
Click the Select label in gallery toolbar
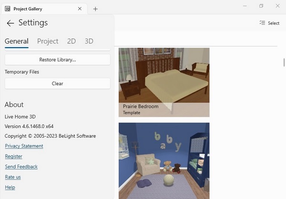tap(274, 23)
